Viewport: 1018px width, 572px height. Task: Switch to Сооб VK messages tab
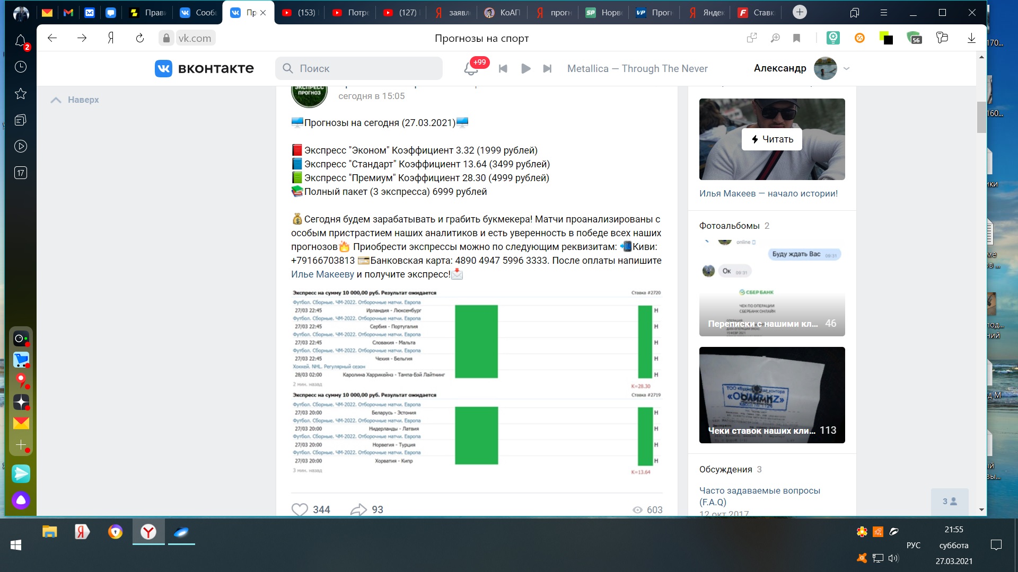(x=198, y=13)
